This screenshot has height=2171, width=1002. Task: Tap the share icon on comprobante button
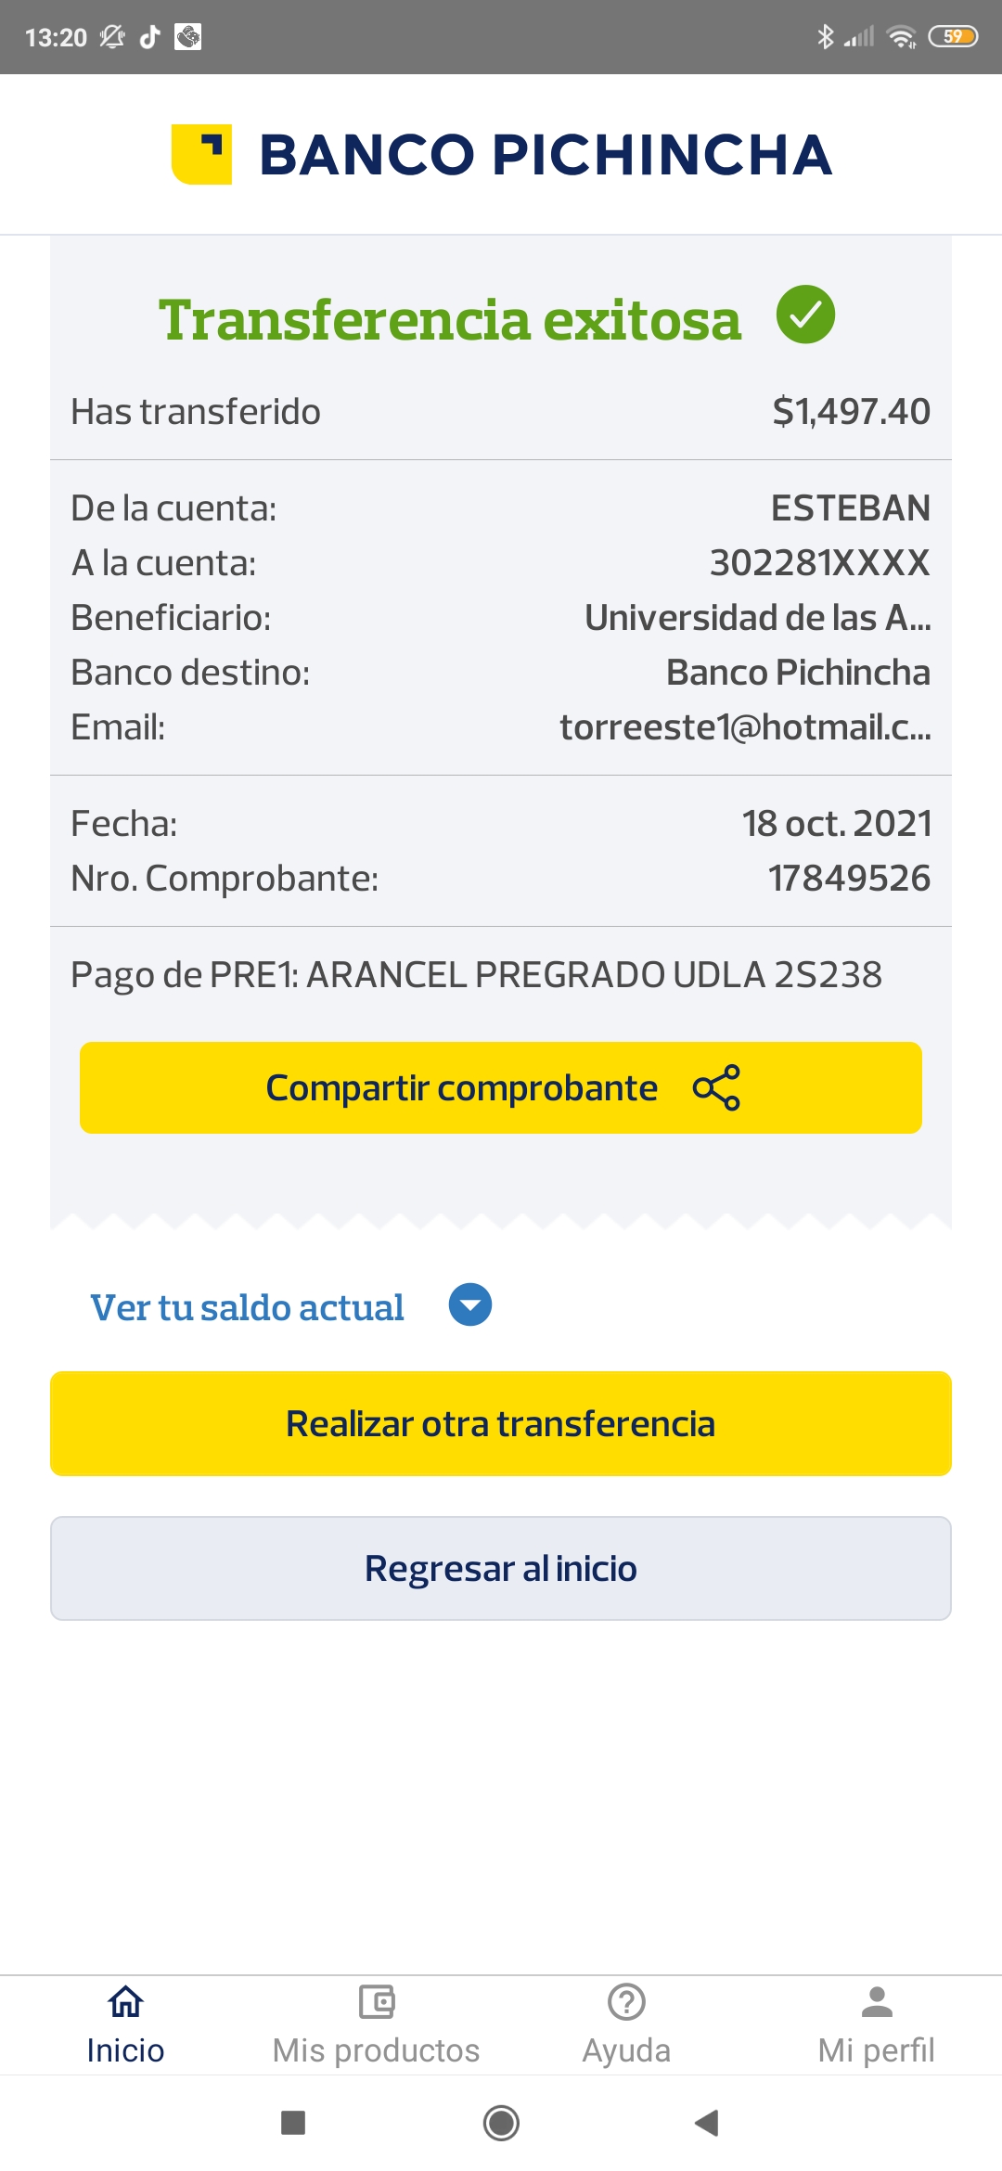pos(716,1087)
